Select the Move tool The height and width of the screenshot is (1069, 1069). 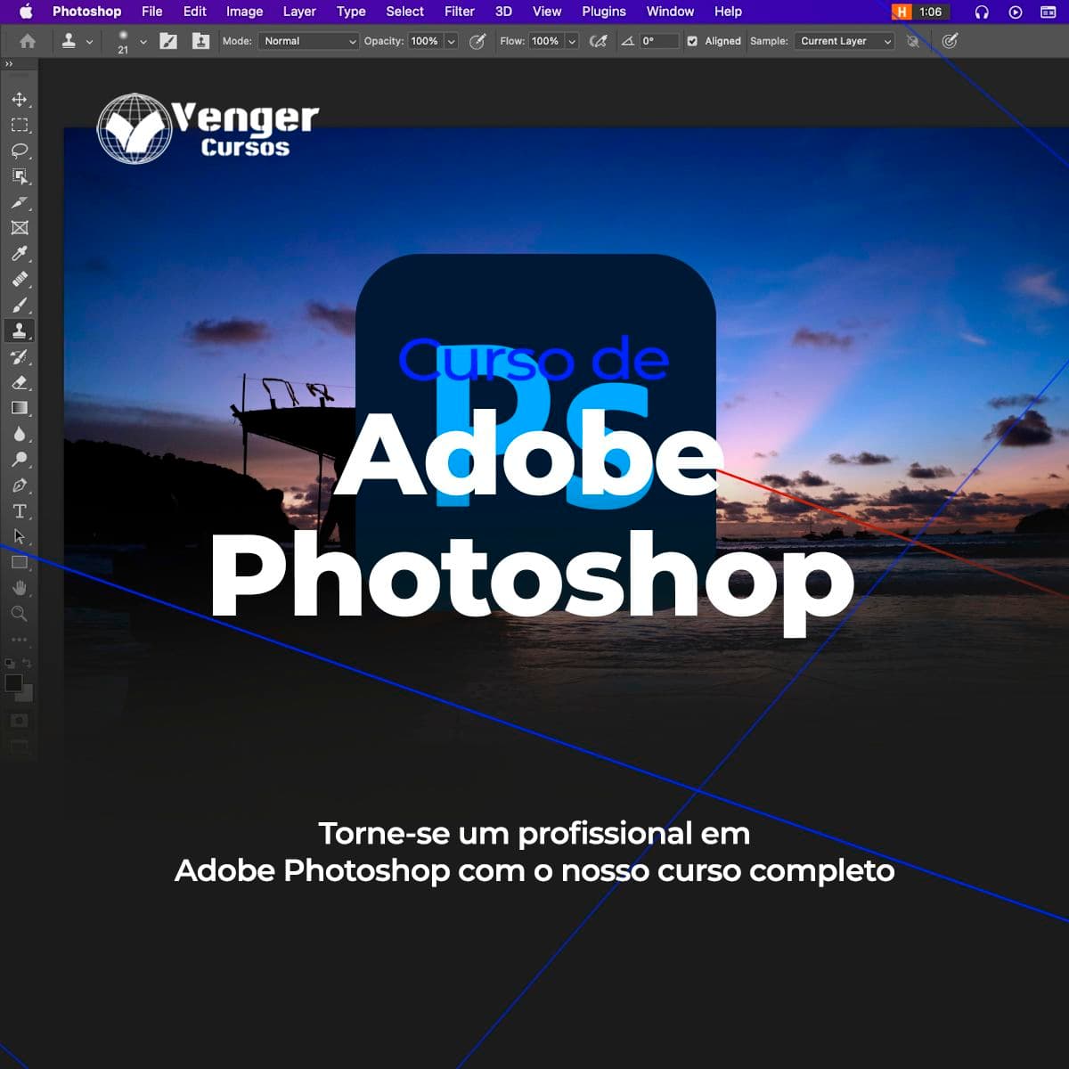(20, 99)
